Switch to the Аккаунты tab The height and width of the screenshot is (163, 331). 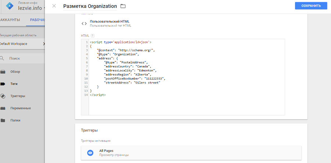click(10, 20)
